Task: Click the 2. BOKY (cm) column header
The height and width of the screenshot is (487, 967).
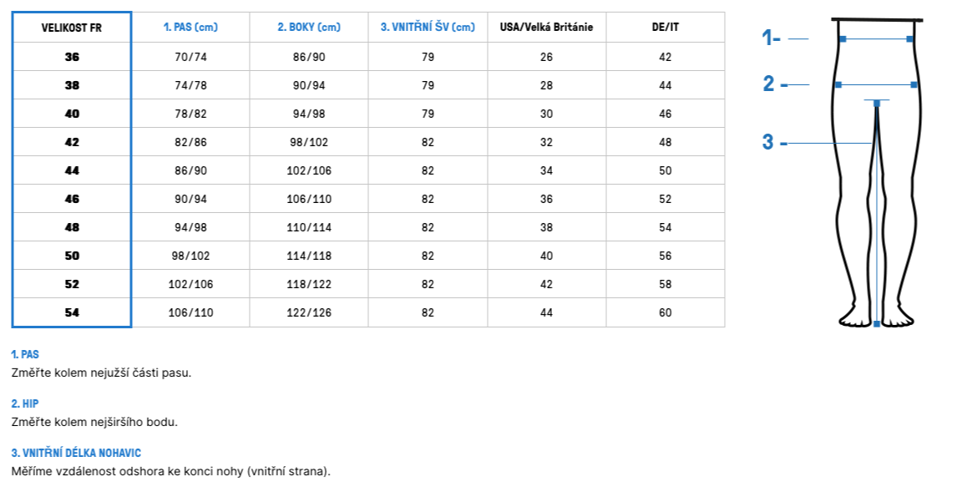Action: (x=309, y=28)
